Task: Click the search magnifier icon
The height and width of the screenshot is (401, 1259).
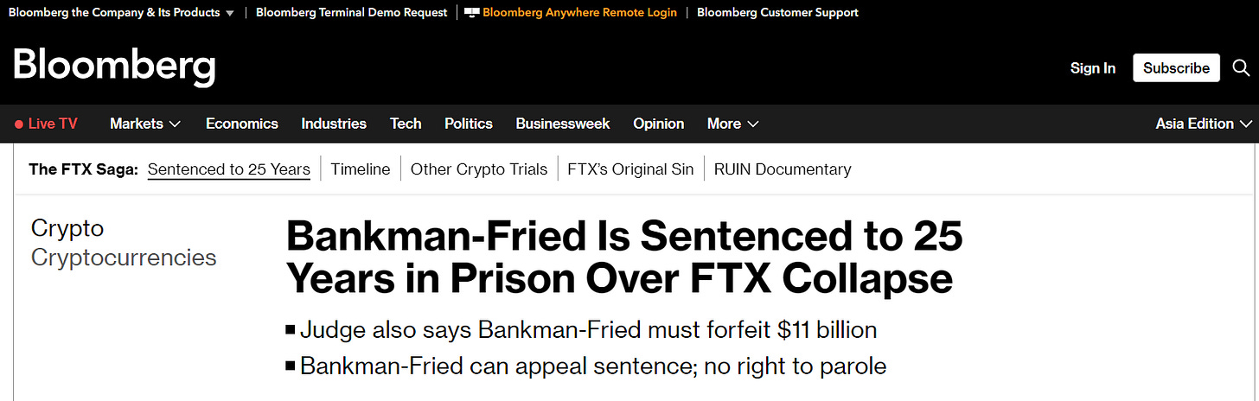Action: pos(1241,67)
